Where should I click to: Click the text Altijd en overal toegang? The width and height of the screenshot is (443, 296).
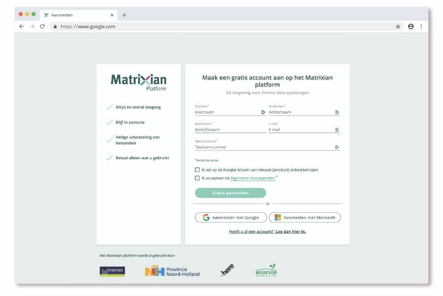[138, 107]
